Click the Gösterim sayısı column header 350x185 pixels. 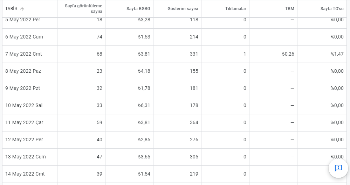click(x=183, y=9)
